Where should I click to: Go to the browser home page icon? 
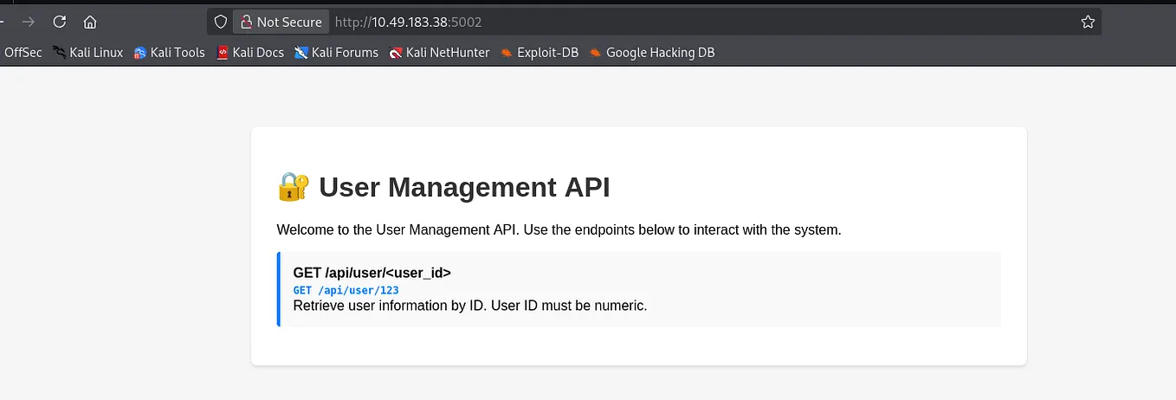(90, 23)
